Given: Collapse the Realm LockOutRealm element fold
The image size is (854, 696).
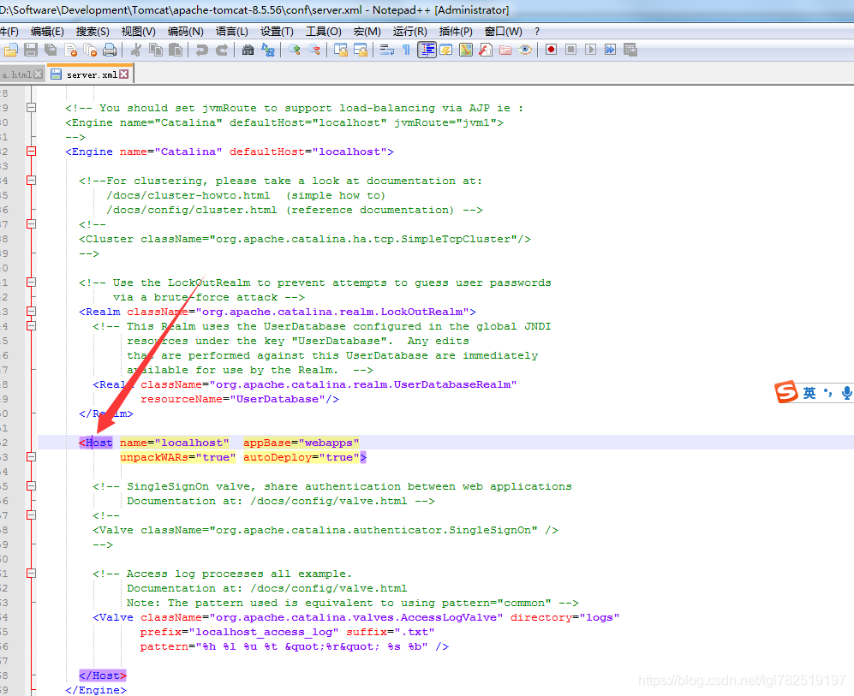Looking at the screenshot, I should pos(32,312).
